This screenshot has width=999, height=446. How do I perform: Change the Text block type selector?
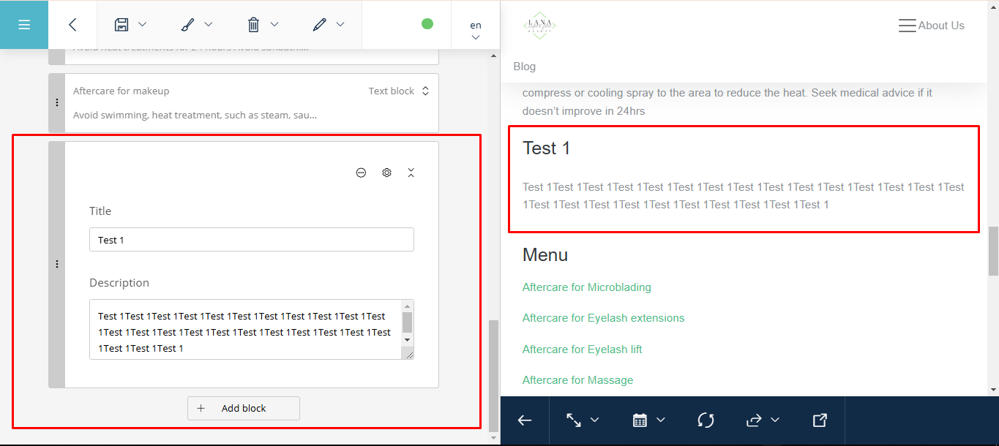tap(399, 91)
